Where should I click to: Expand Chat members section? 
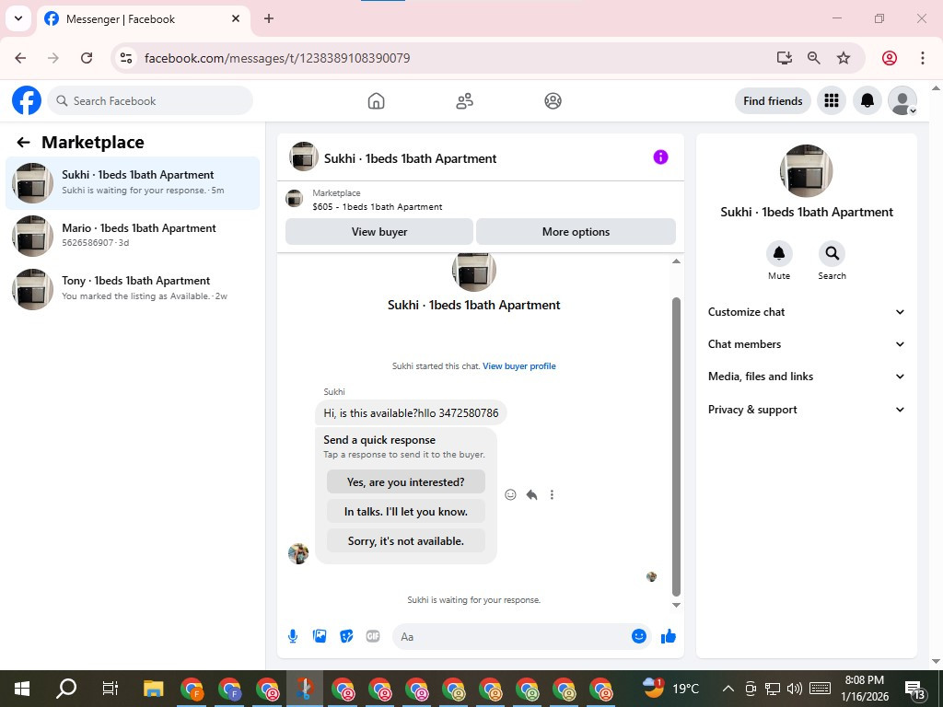coord(807,344)
